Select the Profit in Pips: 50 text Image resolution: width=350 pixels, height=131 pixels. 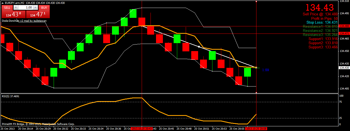[324, 18]
